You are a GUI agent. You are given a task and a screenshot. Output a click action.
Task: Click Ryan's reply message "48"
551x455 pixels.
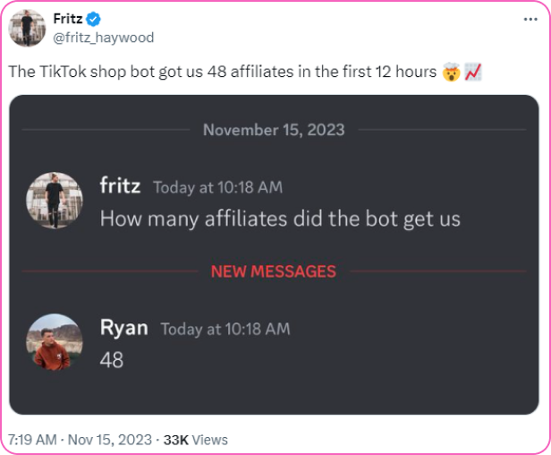coord(112,359)
